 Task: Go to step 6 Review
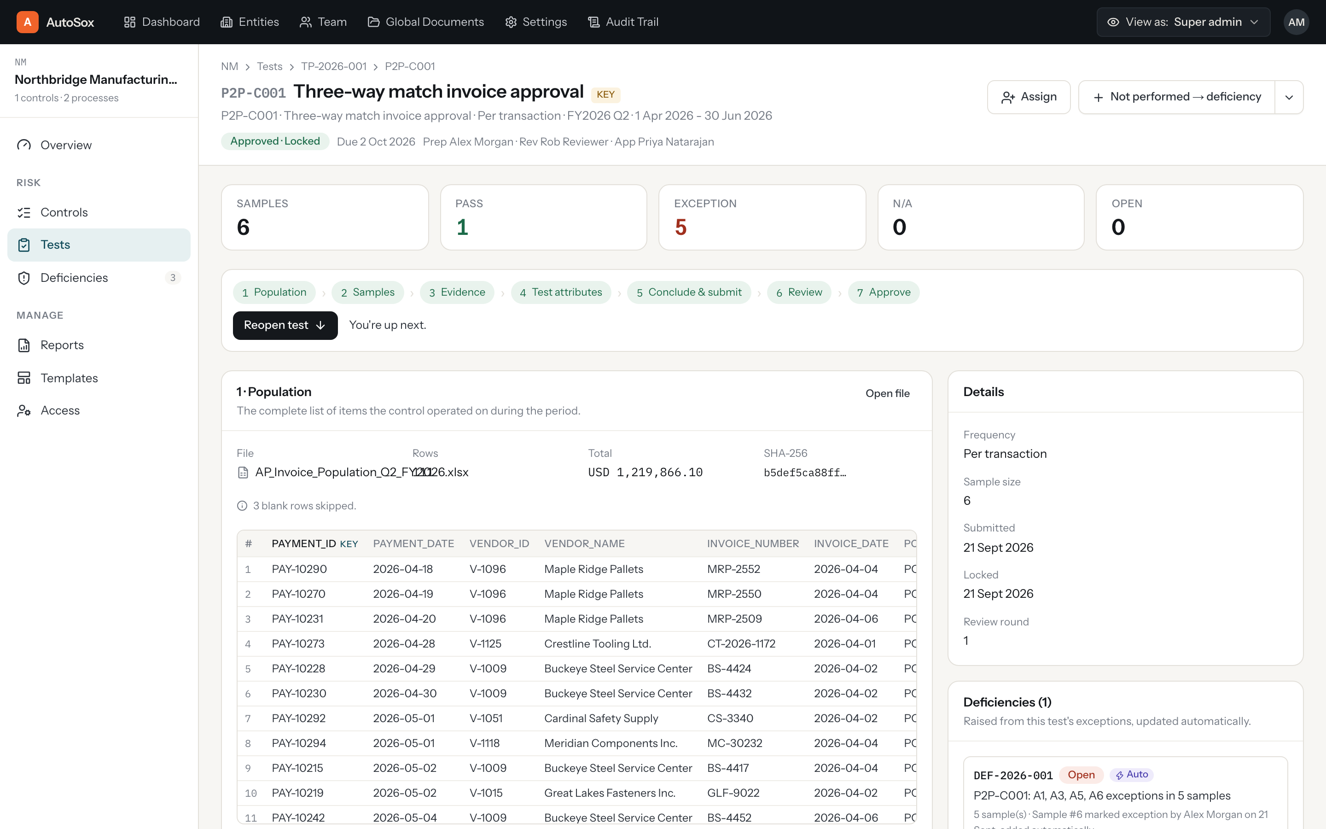pyautogui.click(x=799, y=292)
